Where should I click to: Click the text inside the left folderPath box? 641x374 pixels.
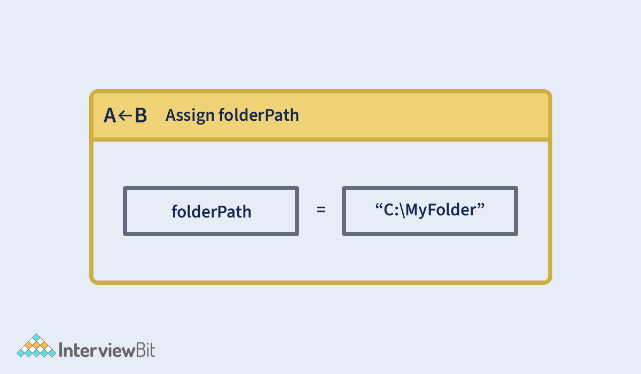[x=212, y=212]
